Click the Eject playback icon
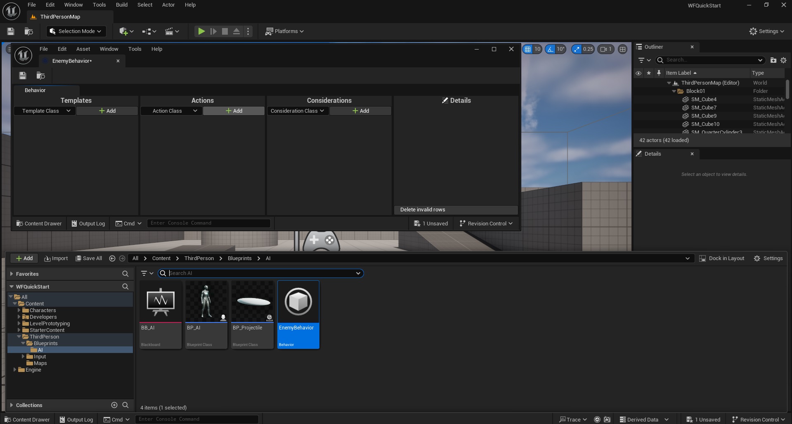 click(236, 31)
